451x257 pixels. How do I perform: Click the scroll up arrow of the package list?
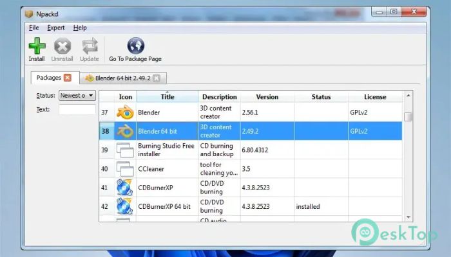tap(408, 95)
